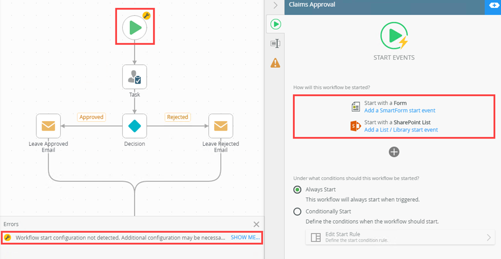
Task: Click the SharePoint List icon
Action: [355, 126]
